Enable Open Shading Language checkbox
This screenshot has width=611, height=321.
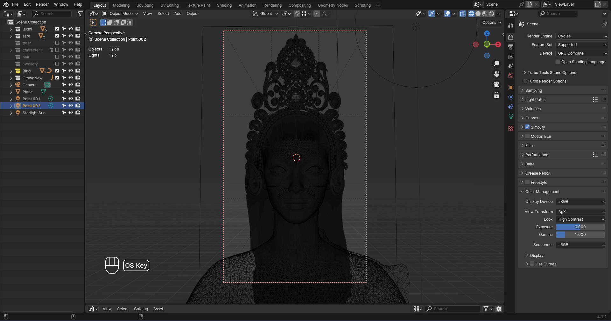coord(558,62)
